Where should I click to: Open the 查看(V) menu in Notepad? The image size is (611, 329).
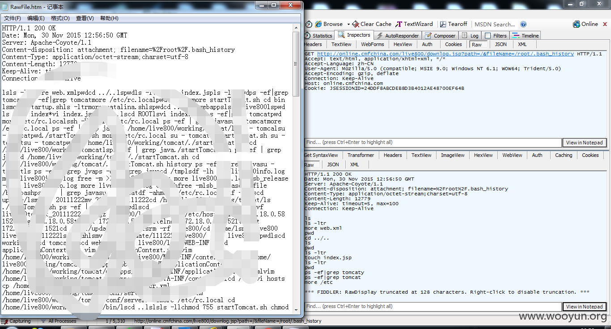pyautogui.click(x=85, y=18)
